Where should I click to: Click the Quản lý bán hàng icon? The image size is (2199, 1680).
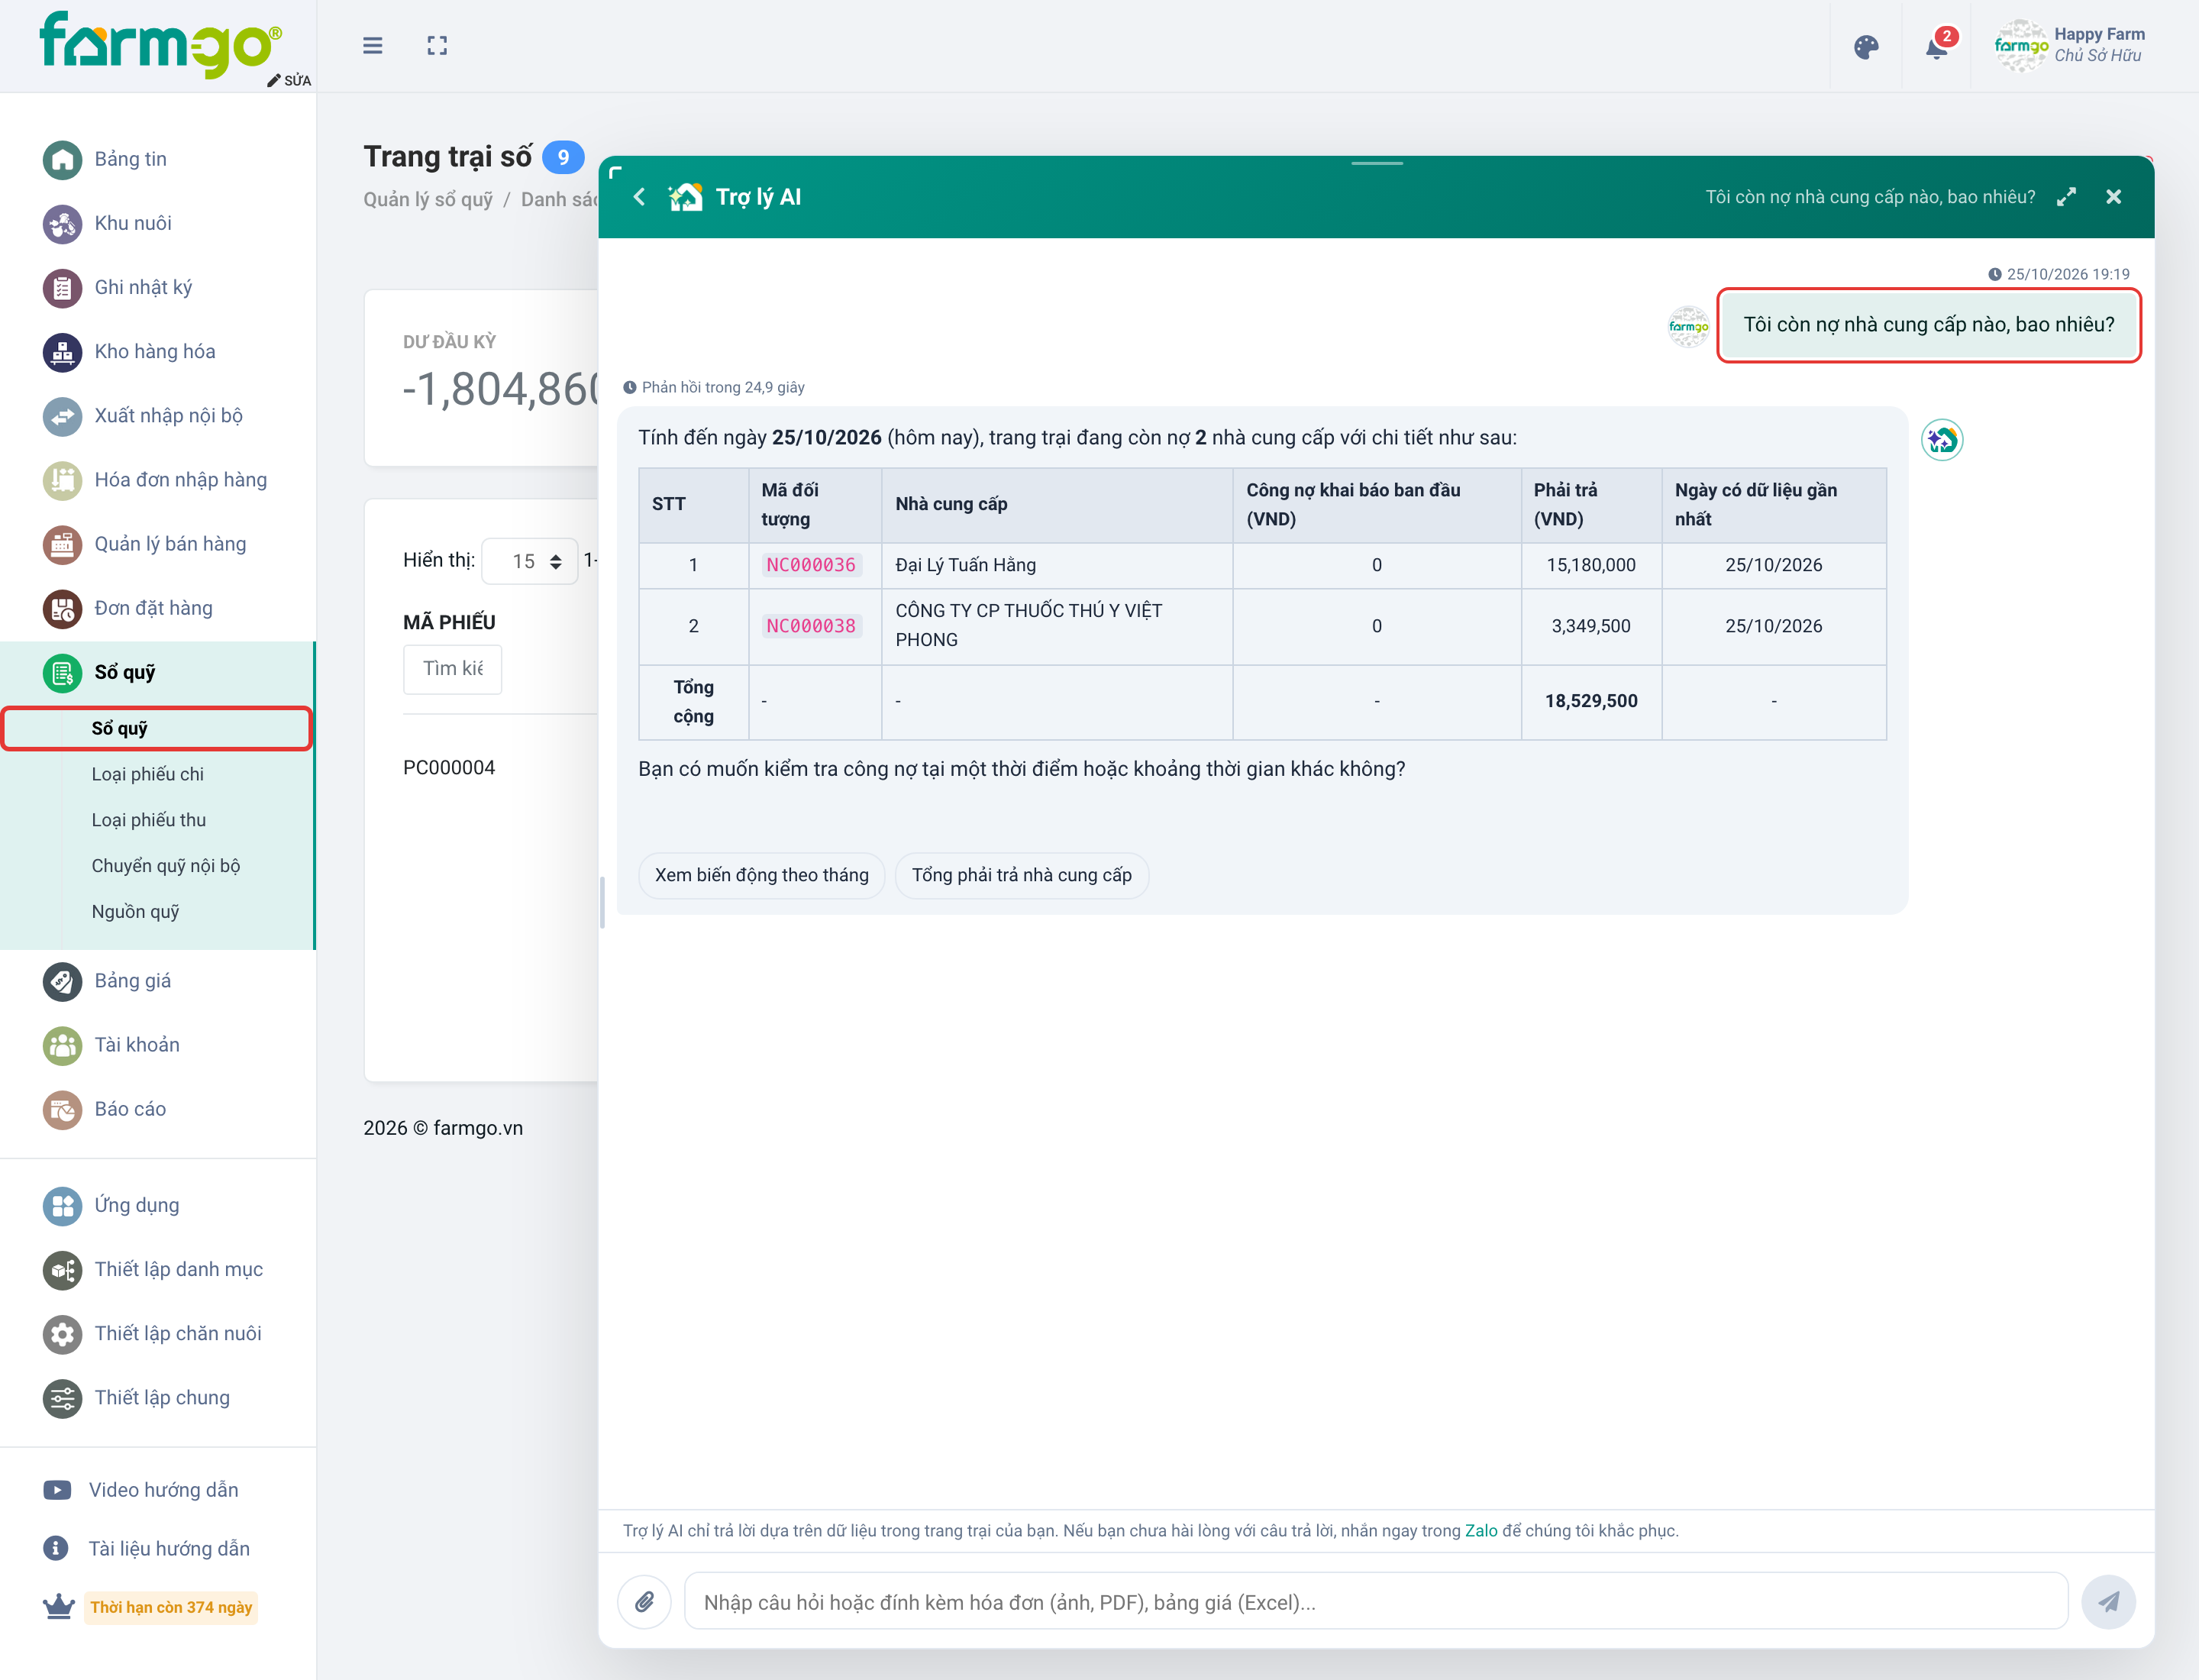click(x=62, y=544)
